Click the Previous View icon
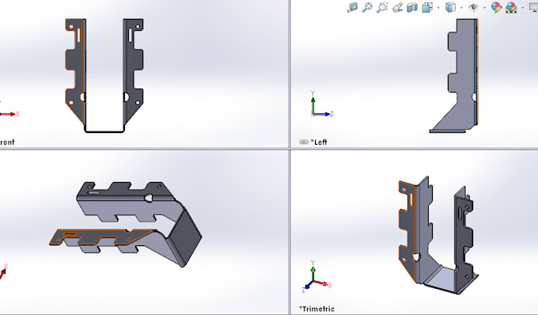 pyautogui.click(x=397, y=7)
